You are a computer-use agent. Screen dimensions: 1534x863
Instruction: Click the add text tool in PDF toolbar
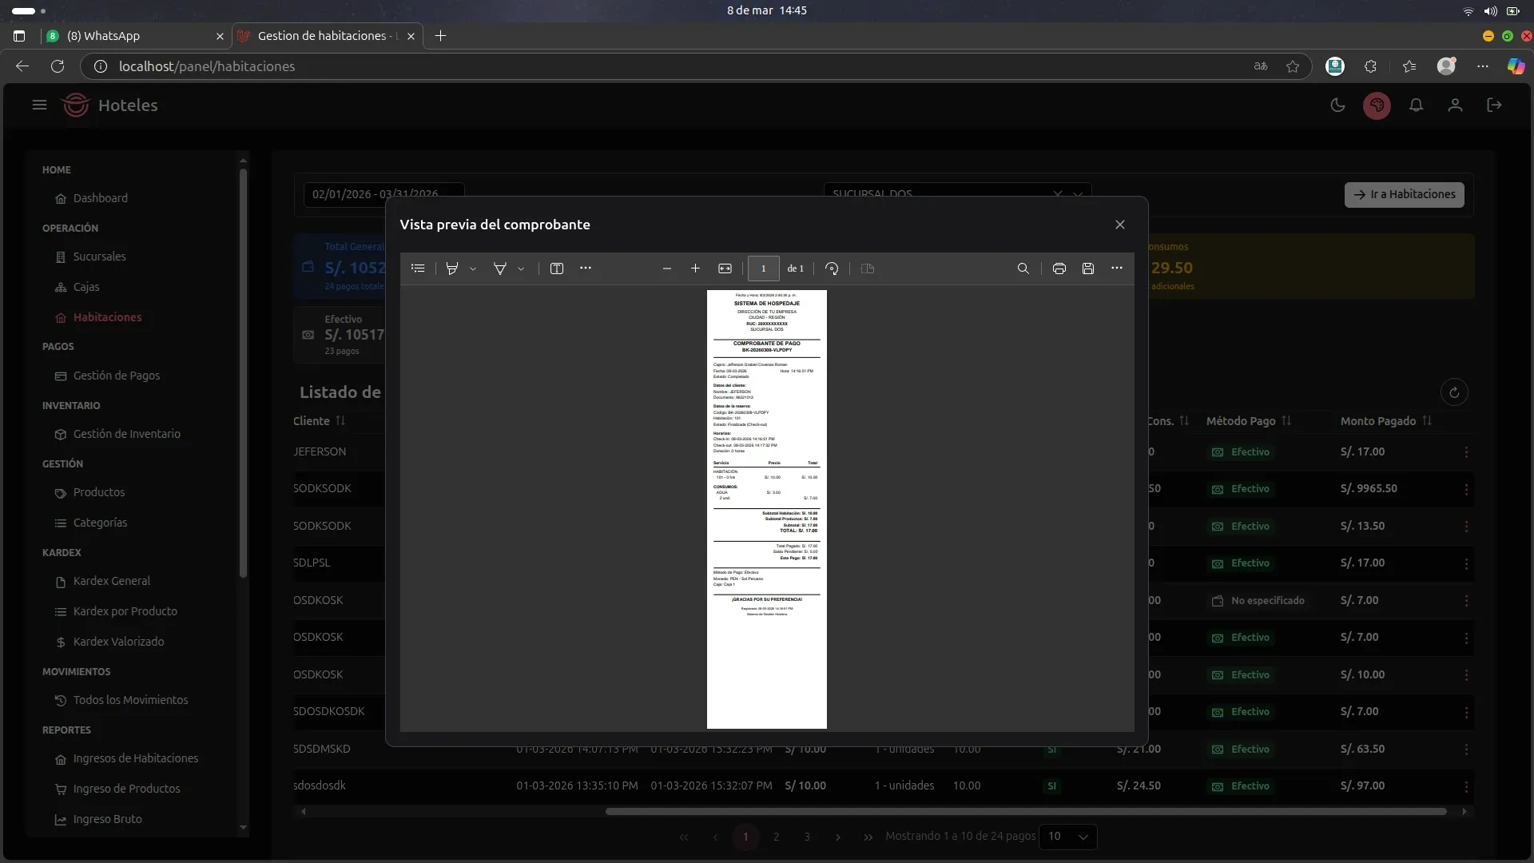tap(557, 268)
